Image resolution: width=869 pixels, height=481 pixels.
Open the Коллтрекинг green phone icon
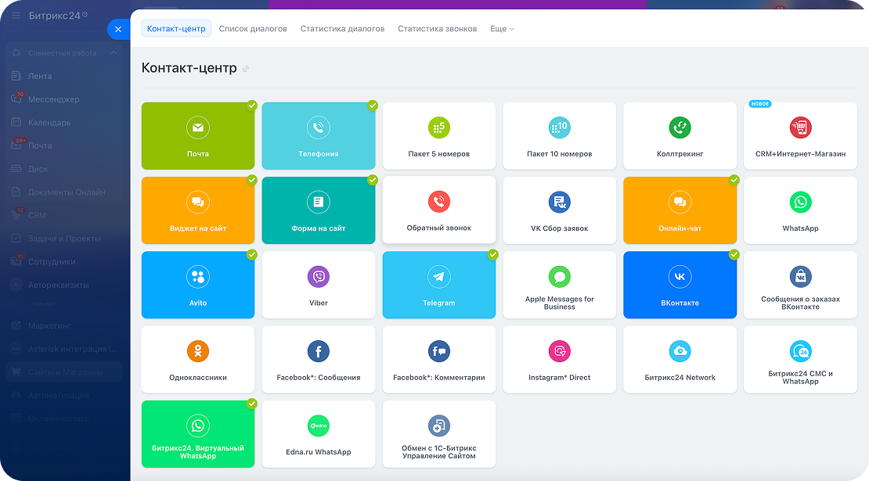[680, 127]
